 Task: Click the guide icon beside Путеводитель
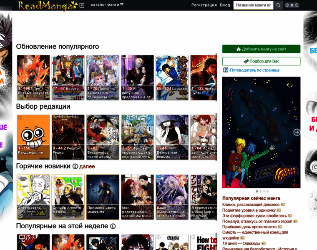tap(225, 70)
